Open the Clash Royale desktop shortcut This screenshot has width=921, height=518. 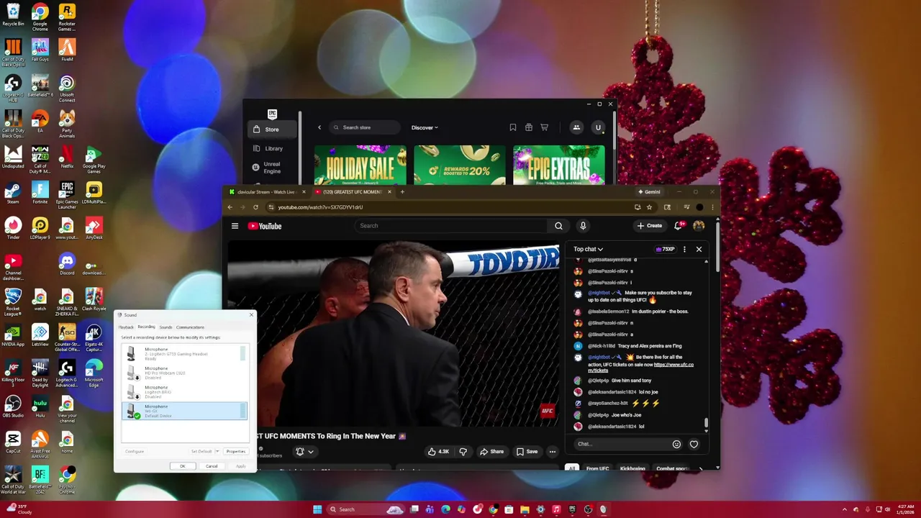94,299
